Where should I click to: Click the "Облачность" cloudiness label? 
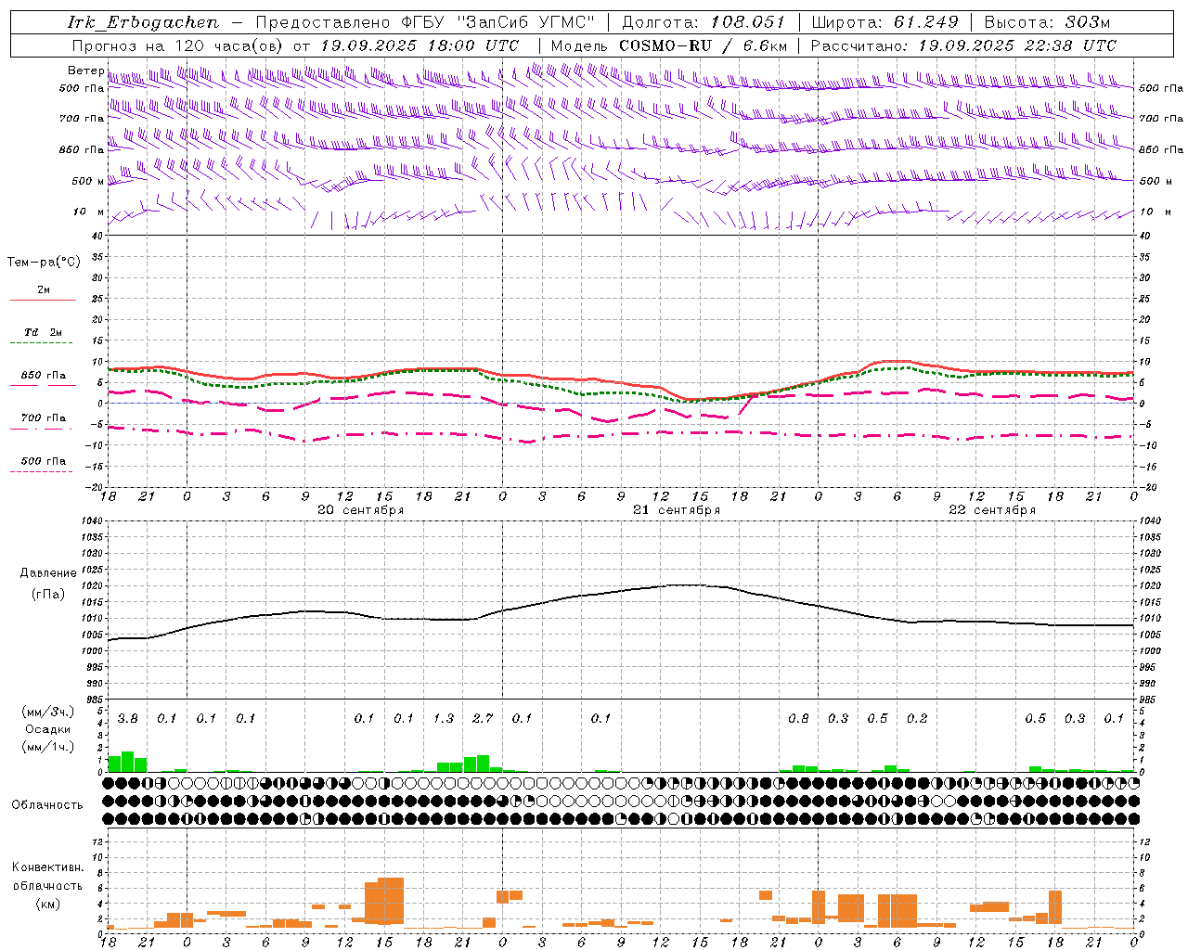tap(47, 805)
